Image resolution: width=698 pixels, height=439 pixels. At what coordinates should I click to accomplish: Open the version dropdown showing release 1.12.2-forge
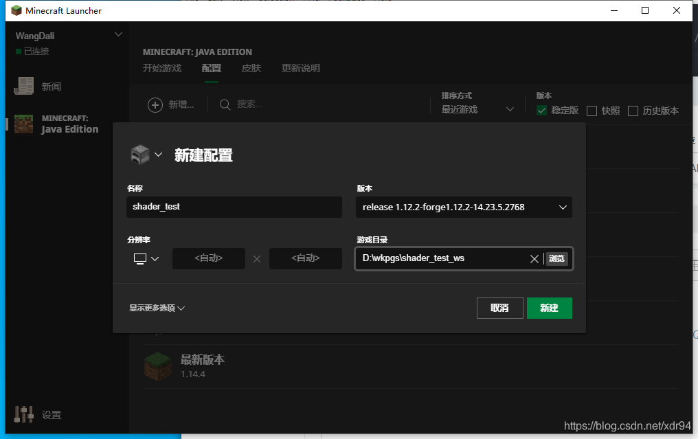(464, 207)
